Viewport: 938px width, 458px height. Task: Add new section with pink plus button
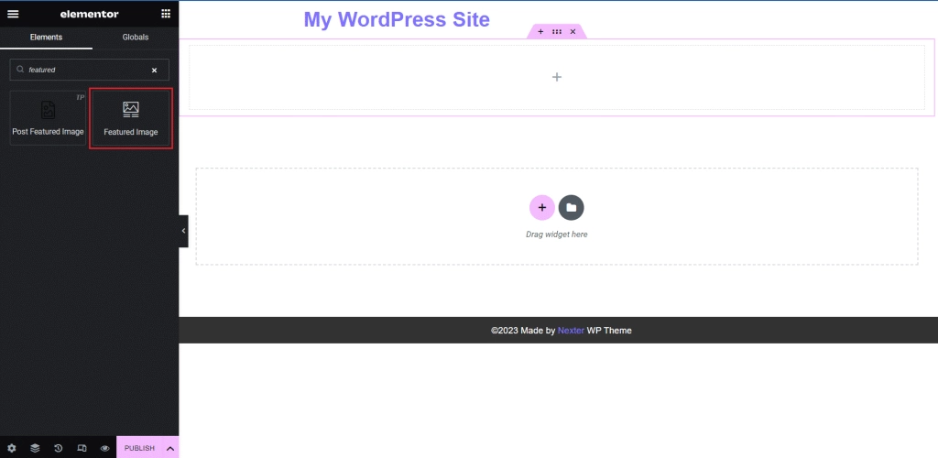(542, 208)
